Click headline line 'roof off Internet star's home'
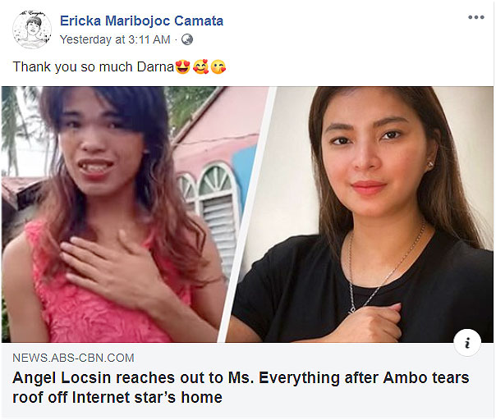The width and height of the screenshot is (496, 420). (117, 397)
